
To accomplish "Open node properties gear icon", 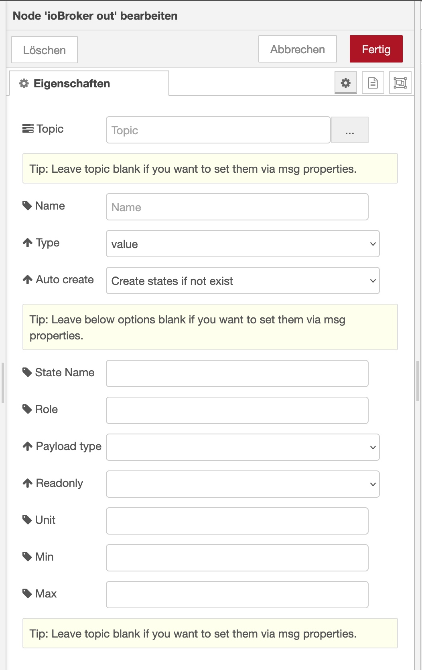I will [345, 83].
